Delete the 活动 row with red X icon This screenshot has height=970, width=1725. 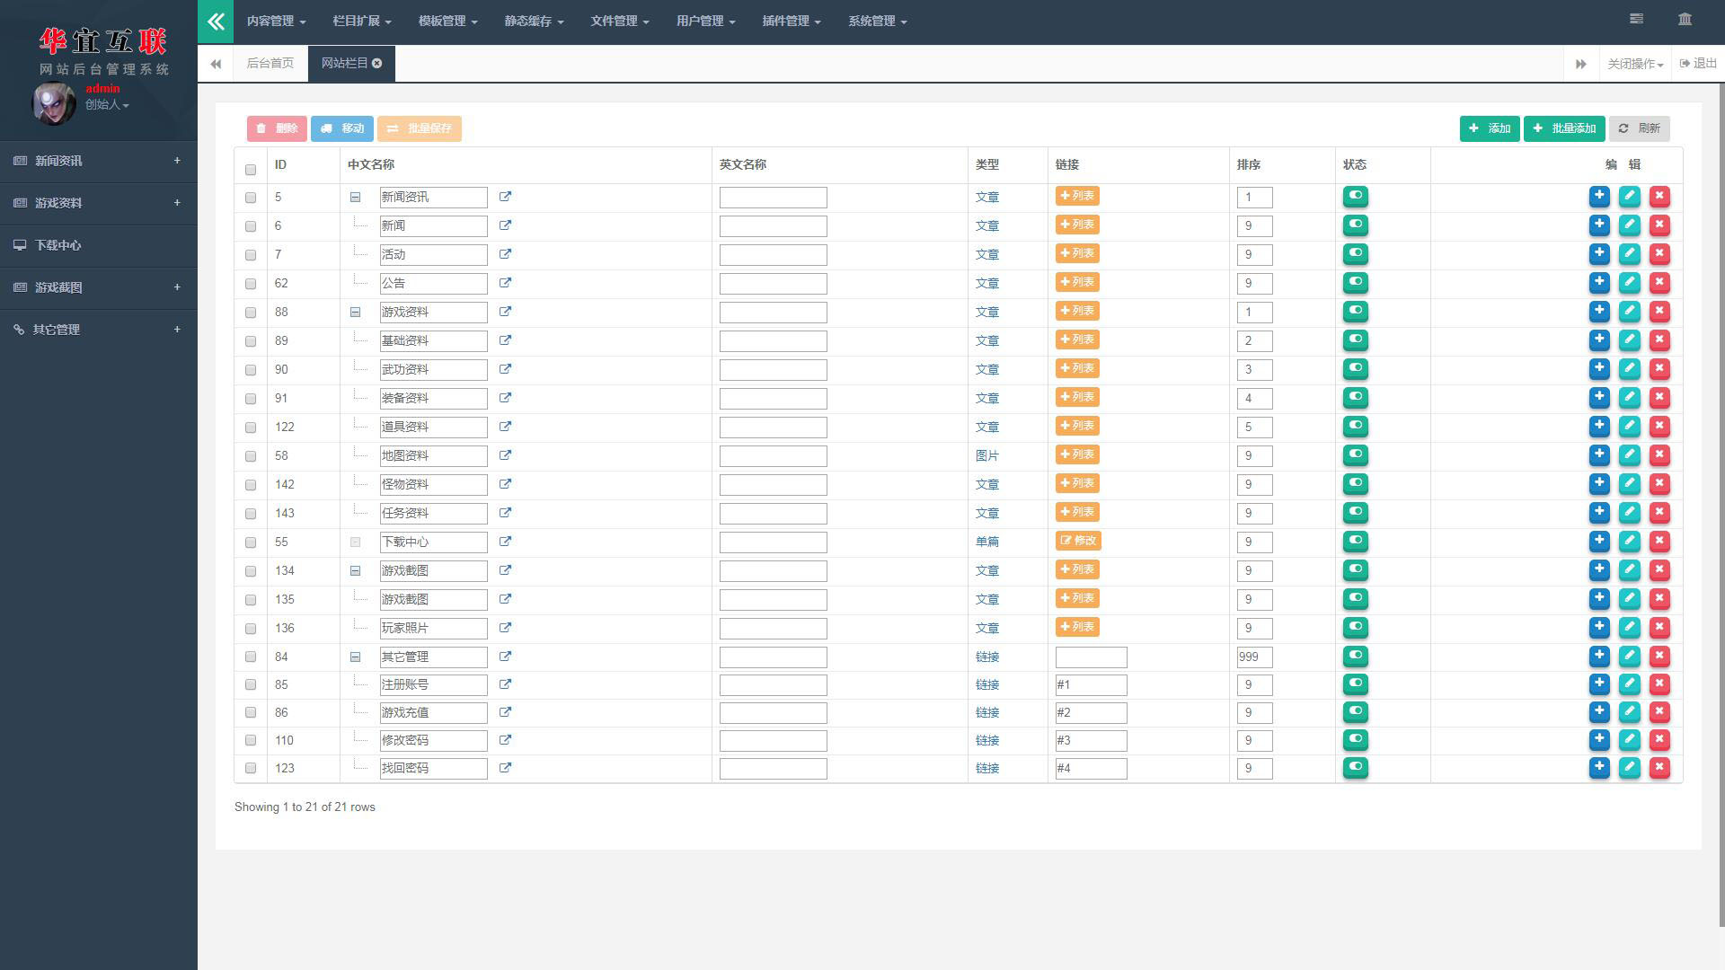tap(1659, 253)
